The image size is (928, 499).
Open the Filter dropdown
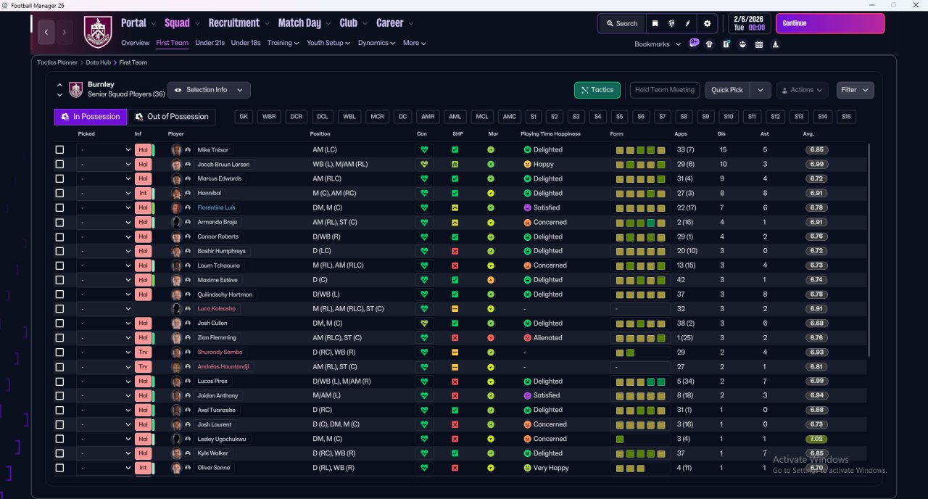(855, 90)
